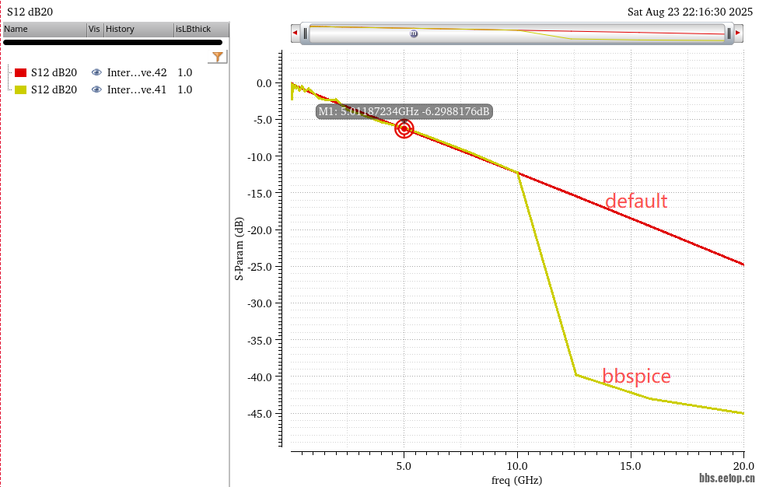The image size is (759, 487).
Task: Click the 0.0 tick label on Y axis
Action: coord(264,83)
